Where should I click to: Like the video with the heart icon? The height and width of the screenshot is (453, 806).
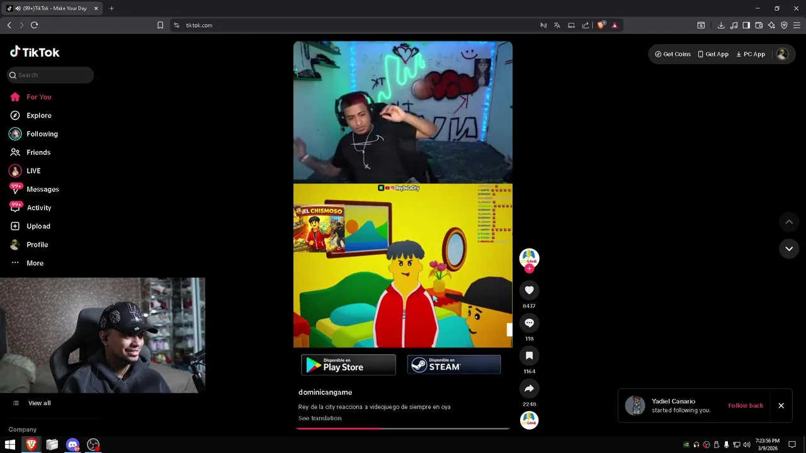529,290
